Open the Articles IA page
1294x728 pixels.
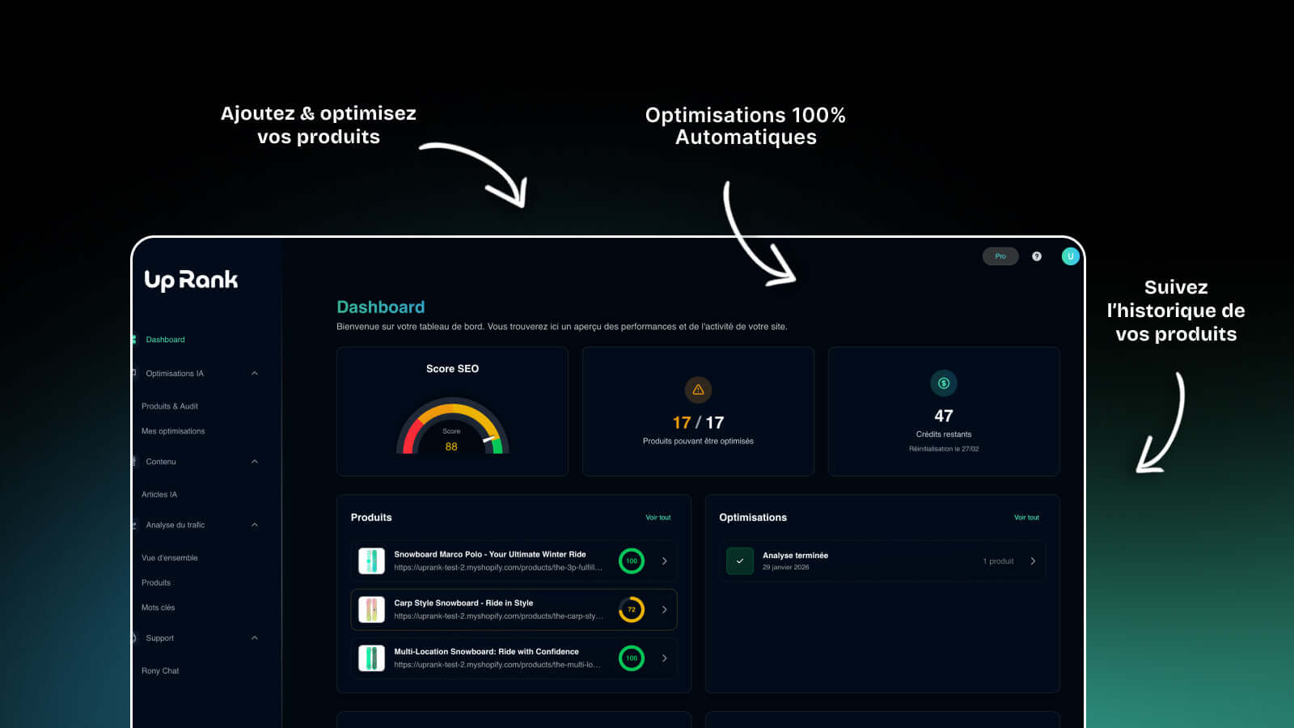point(159,494)
